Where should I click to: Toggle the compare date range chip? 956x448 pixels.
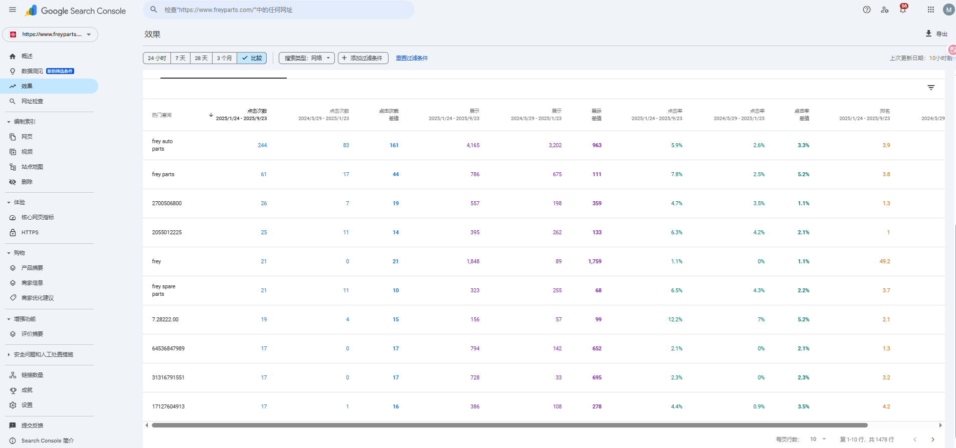(x=252, y=58)
